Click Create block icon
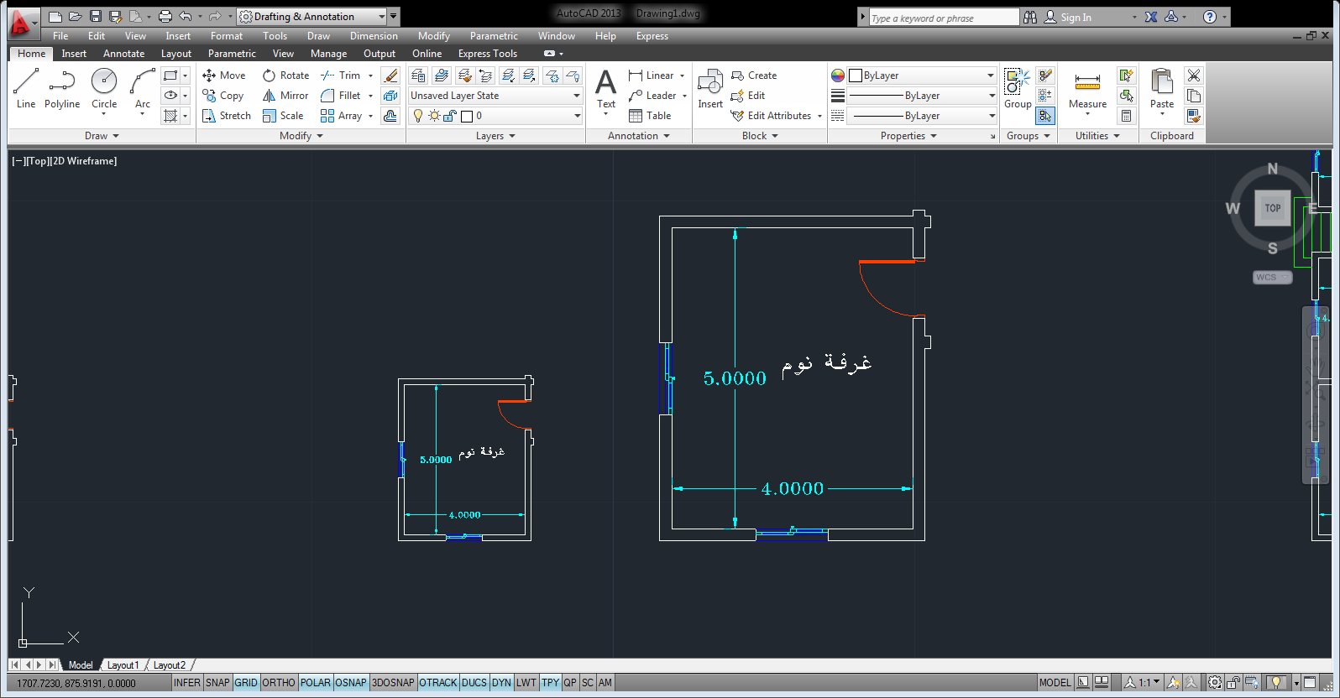The image size is (1340, 698). 754,76
